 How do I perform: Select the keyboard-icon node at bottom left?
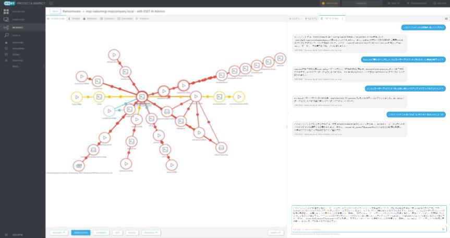(x=79, y=166)
